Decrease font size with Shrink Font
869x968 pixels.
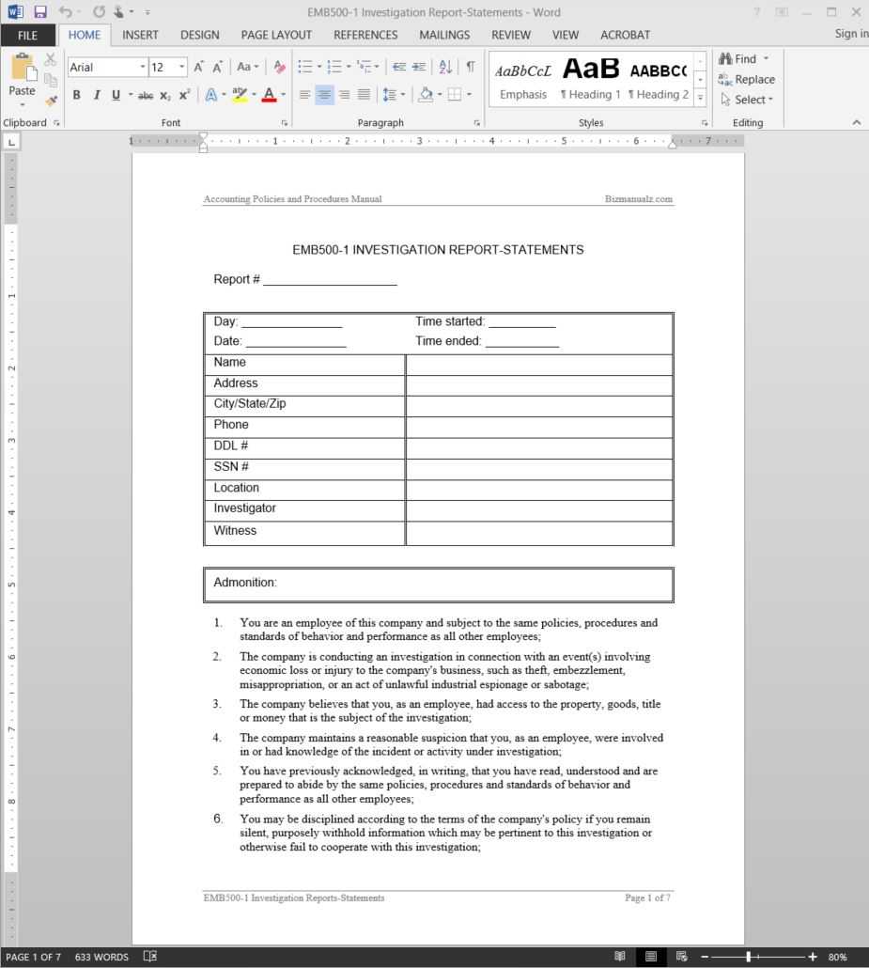tap(218, 67)
